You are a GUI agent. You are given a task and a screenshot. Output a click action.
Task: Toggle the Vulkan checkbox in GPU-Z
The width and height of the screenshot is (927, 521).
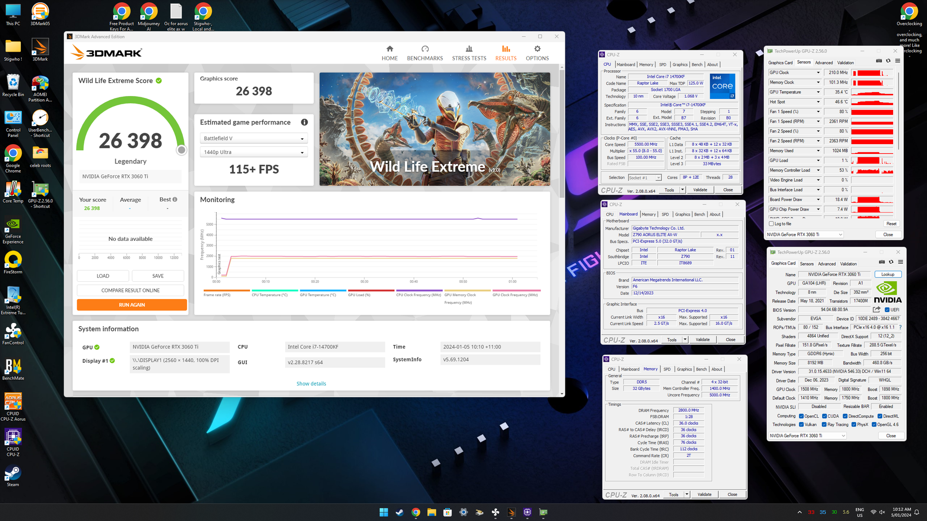click(x=801, y=425)
